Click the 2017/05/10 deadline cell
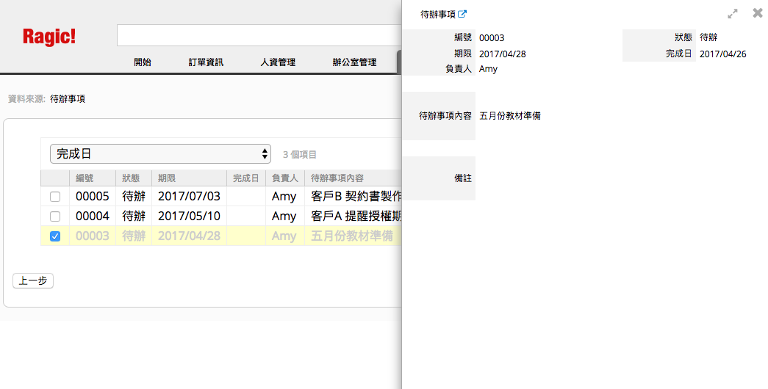The height and width of the screenshot is (389, 768). pos(188,217)
